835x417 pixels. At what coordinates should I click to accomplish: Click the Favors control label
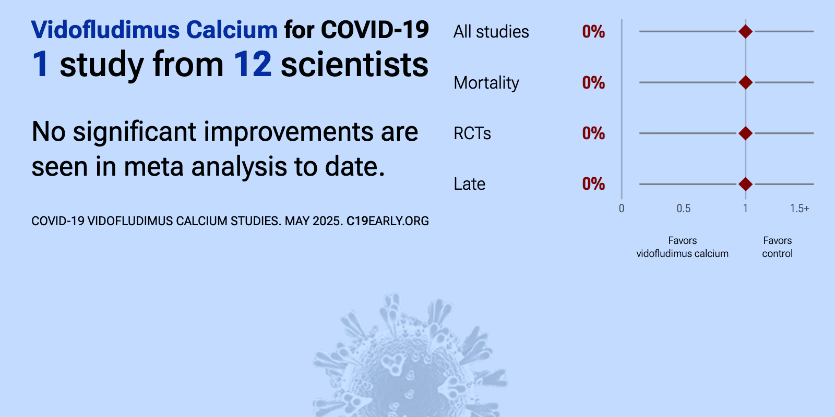pyautogui.click(x=777, y=247)
